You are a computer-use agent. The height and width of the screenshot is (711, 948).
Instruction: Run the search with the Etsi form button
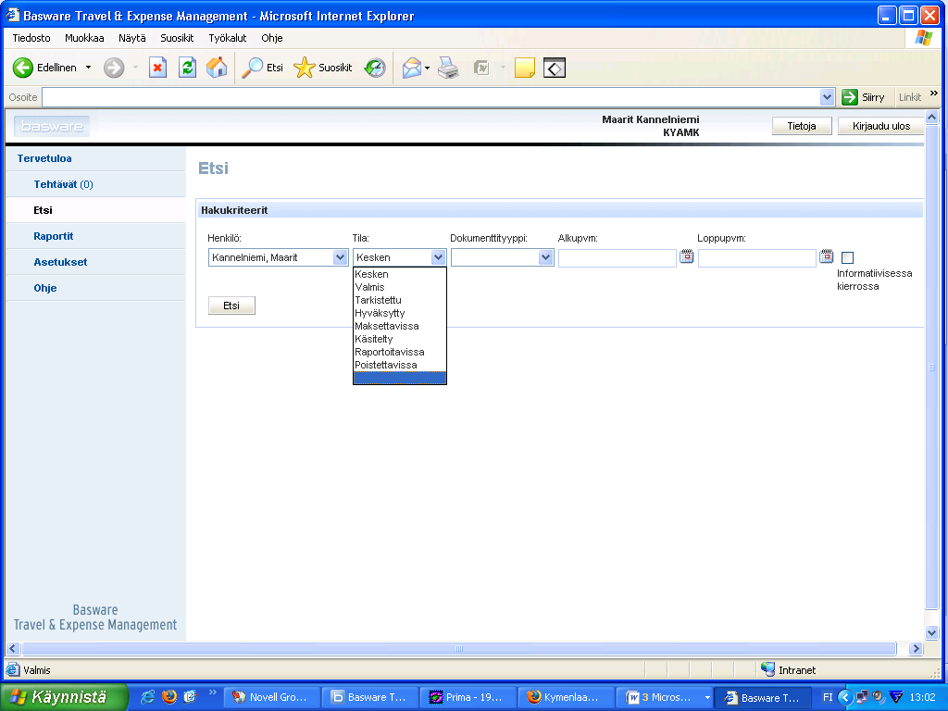click(x=231, y=306)
